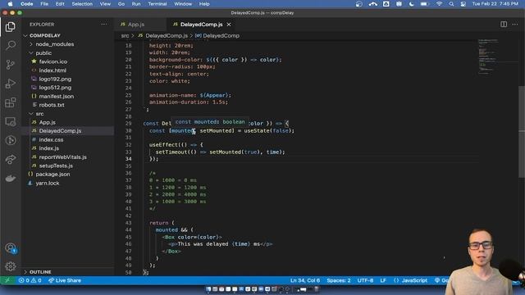Open the Go menu

[121, 4]
